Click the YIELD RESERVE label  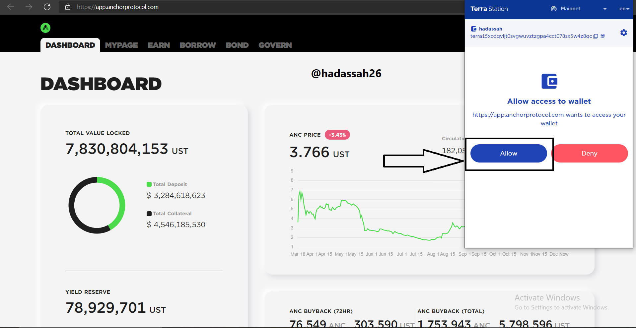pos(88,292)
